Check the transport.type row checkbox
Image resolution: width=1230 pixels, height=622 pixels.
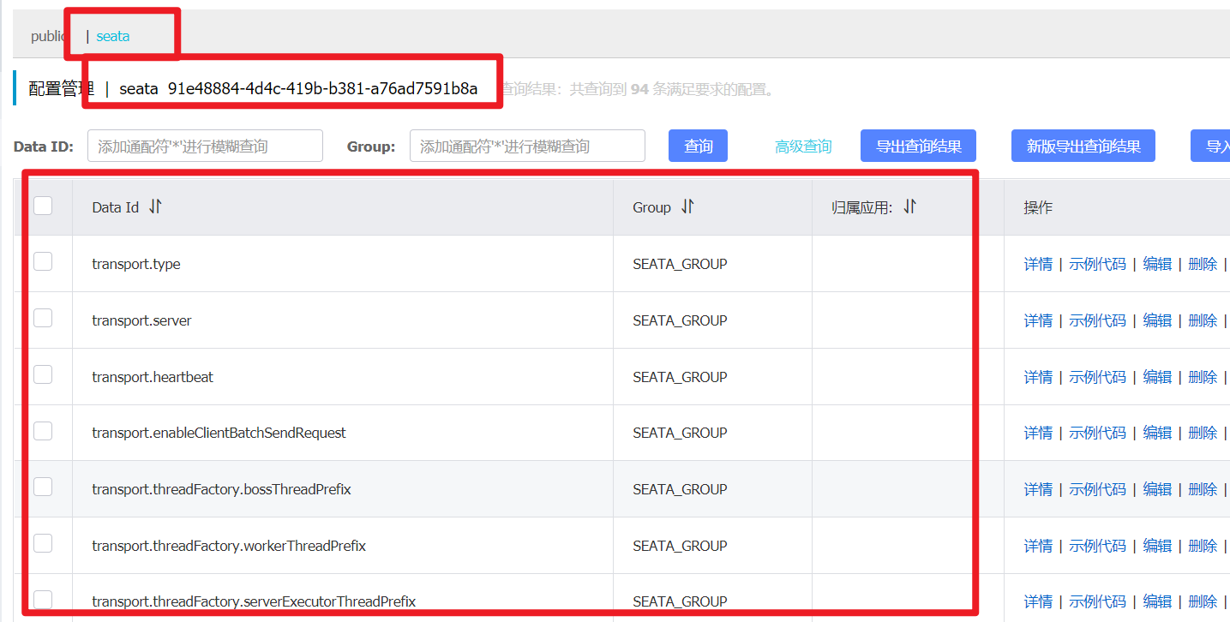click(x=43, y=261)
